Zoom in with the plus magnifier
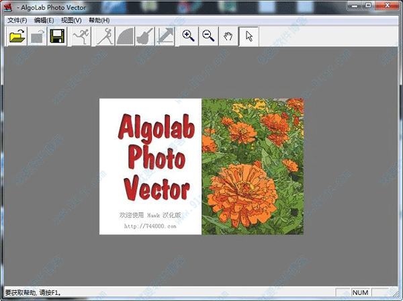 coord(189,36)
